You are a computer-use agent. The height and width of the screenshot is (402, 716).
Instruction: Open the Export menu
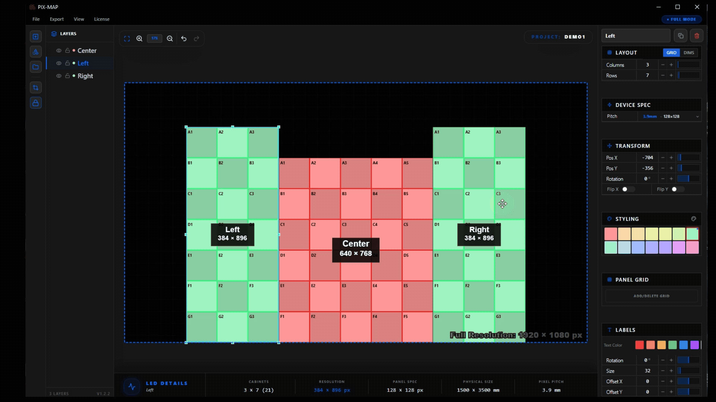pos(56,19)
